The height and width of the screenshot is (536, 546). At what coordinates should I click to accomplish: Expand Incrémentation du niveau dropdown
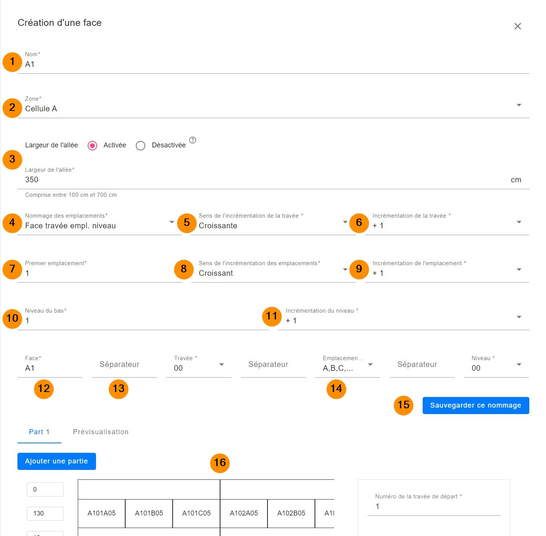518,317
